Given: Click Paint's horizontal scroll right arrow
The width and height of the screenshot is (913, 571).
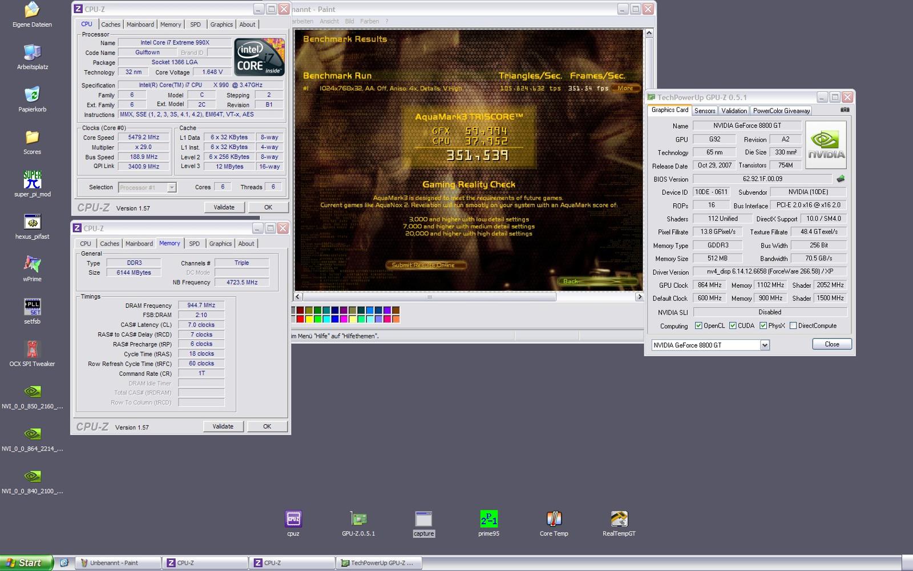Looking at the screenshot, I should (639, 297).
